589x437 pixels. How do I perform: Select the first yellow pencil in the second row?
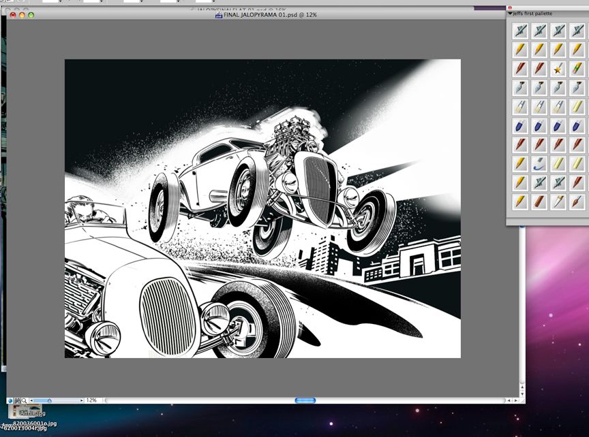(520, 50)
